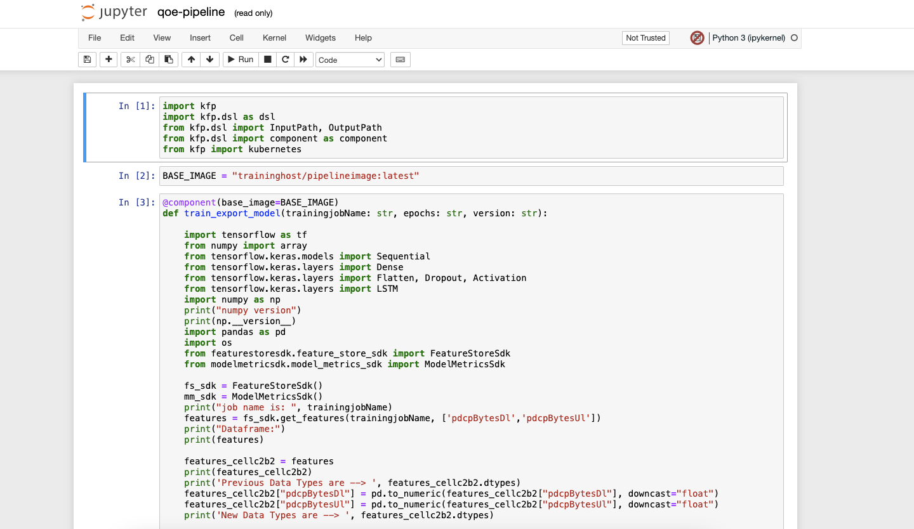Click 'import kfp.dsl as dsl' line
Screen dimensions: 914x529
click(218, 117)
